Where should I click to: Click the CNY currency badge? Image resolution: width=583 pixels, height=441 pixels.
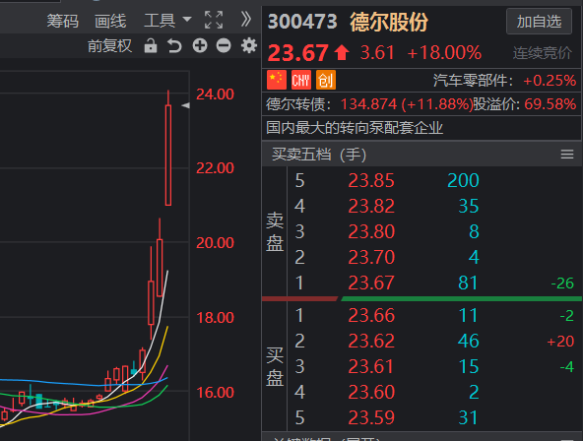[301, 80]
